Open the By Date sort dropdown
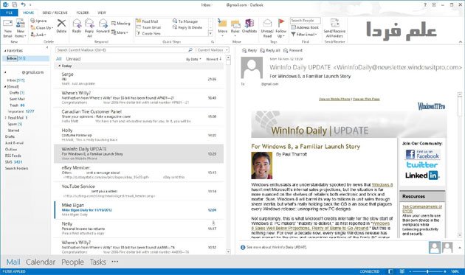 pos(193,59)
